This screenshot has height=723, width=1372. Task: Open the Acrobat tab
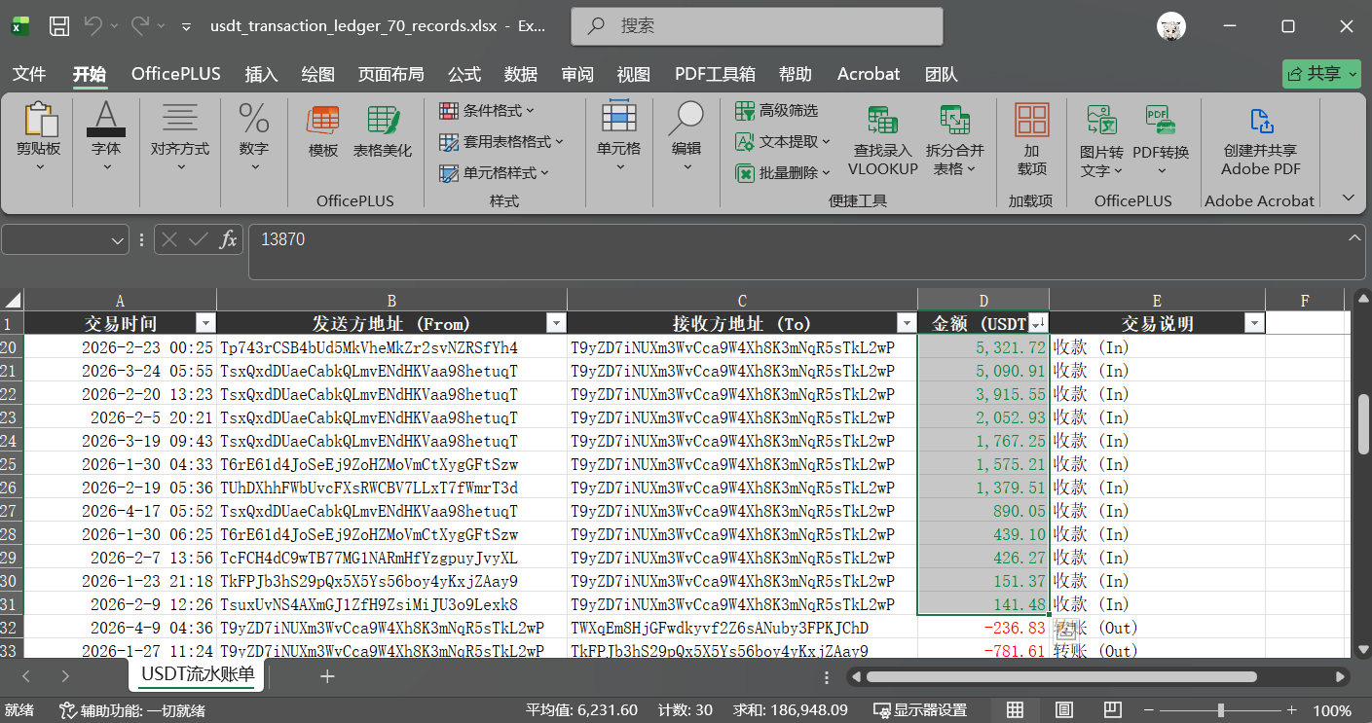click(869, 74)
